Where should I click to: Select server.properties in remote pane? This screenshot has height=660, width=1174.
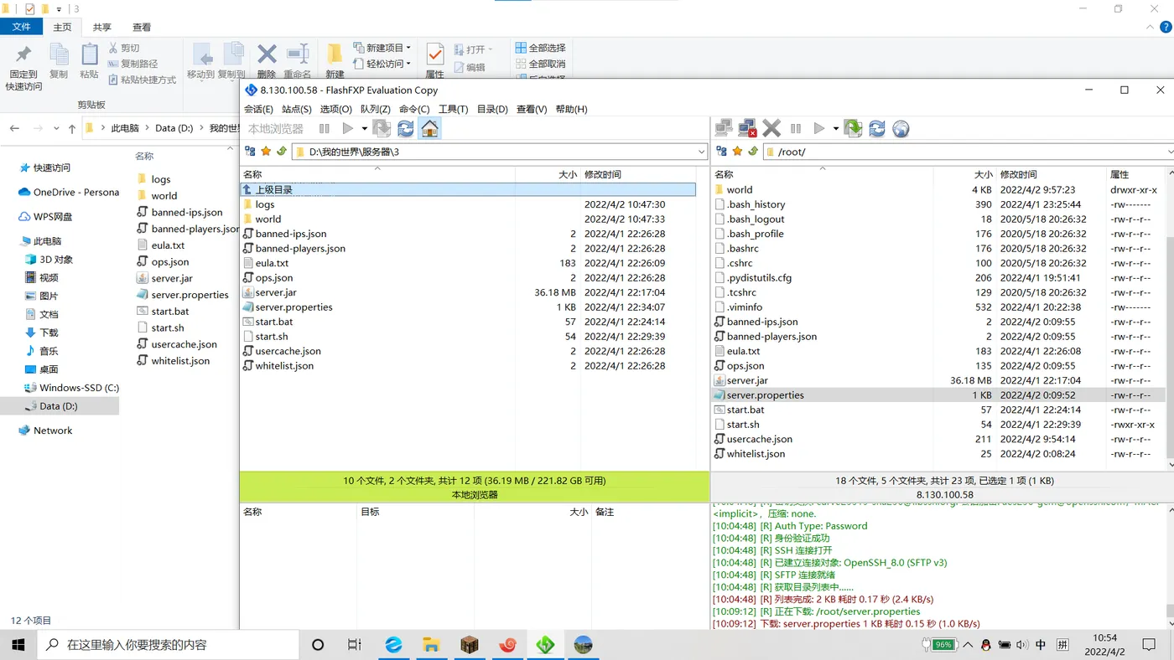tap(938, 395)
